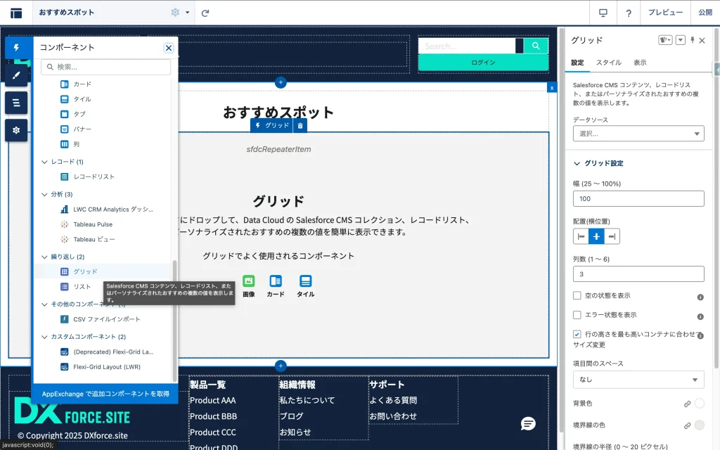Open the Settings gear in left sidebar
The image size is (720, 450).
pyautogui.click(x=16, y=130)
